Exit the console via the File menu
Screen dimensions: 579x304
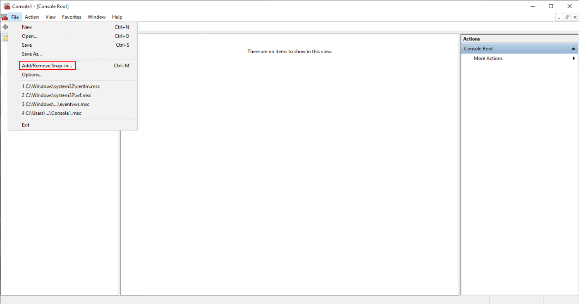tap(25, 125)
